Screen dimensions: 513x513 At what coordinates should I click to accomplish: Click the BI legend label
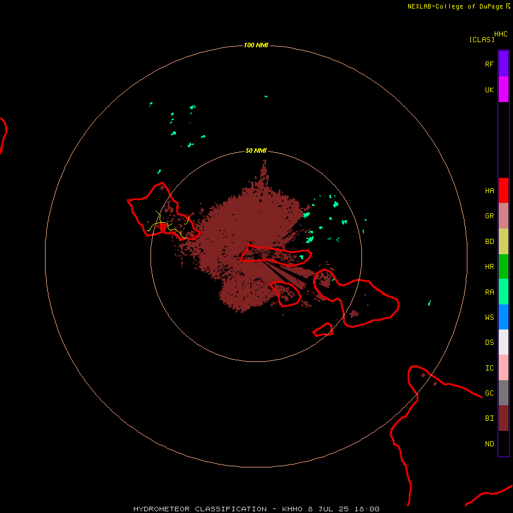[x=489, y=418]
